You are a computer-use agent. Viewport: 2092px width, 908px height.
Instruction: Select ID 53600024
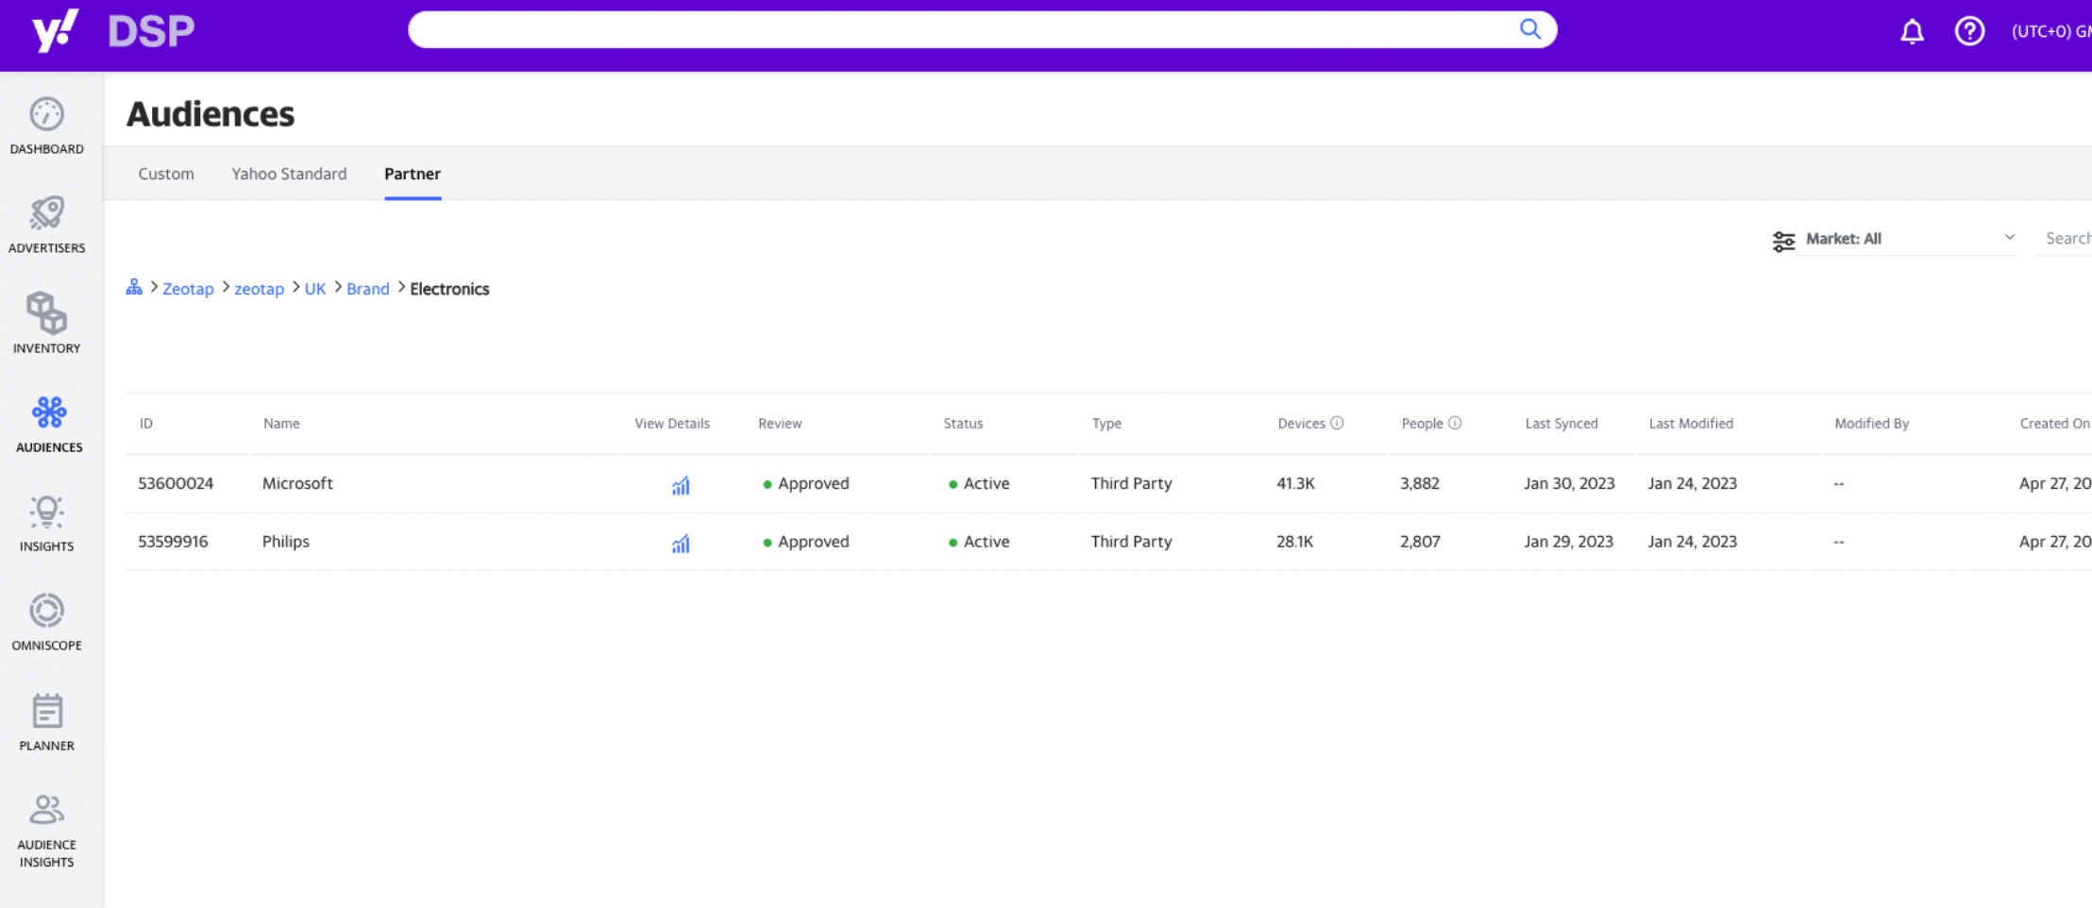[176, 483]
